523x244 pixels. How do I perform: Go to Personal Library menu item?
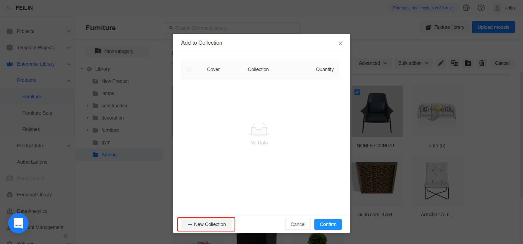coord(34,195)
